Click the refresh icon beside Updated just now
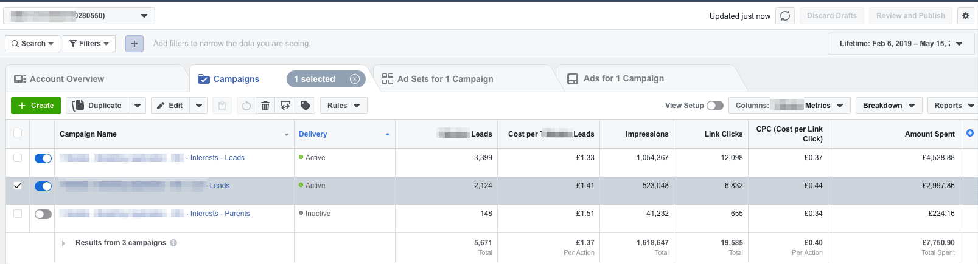Viewport: 978px width, 264px height. (x=785, y=16)
